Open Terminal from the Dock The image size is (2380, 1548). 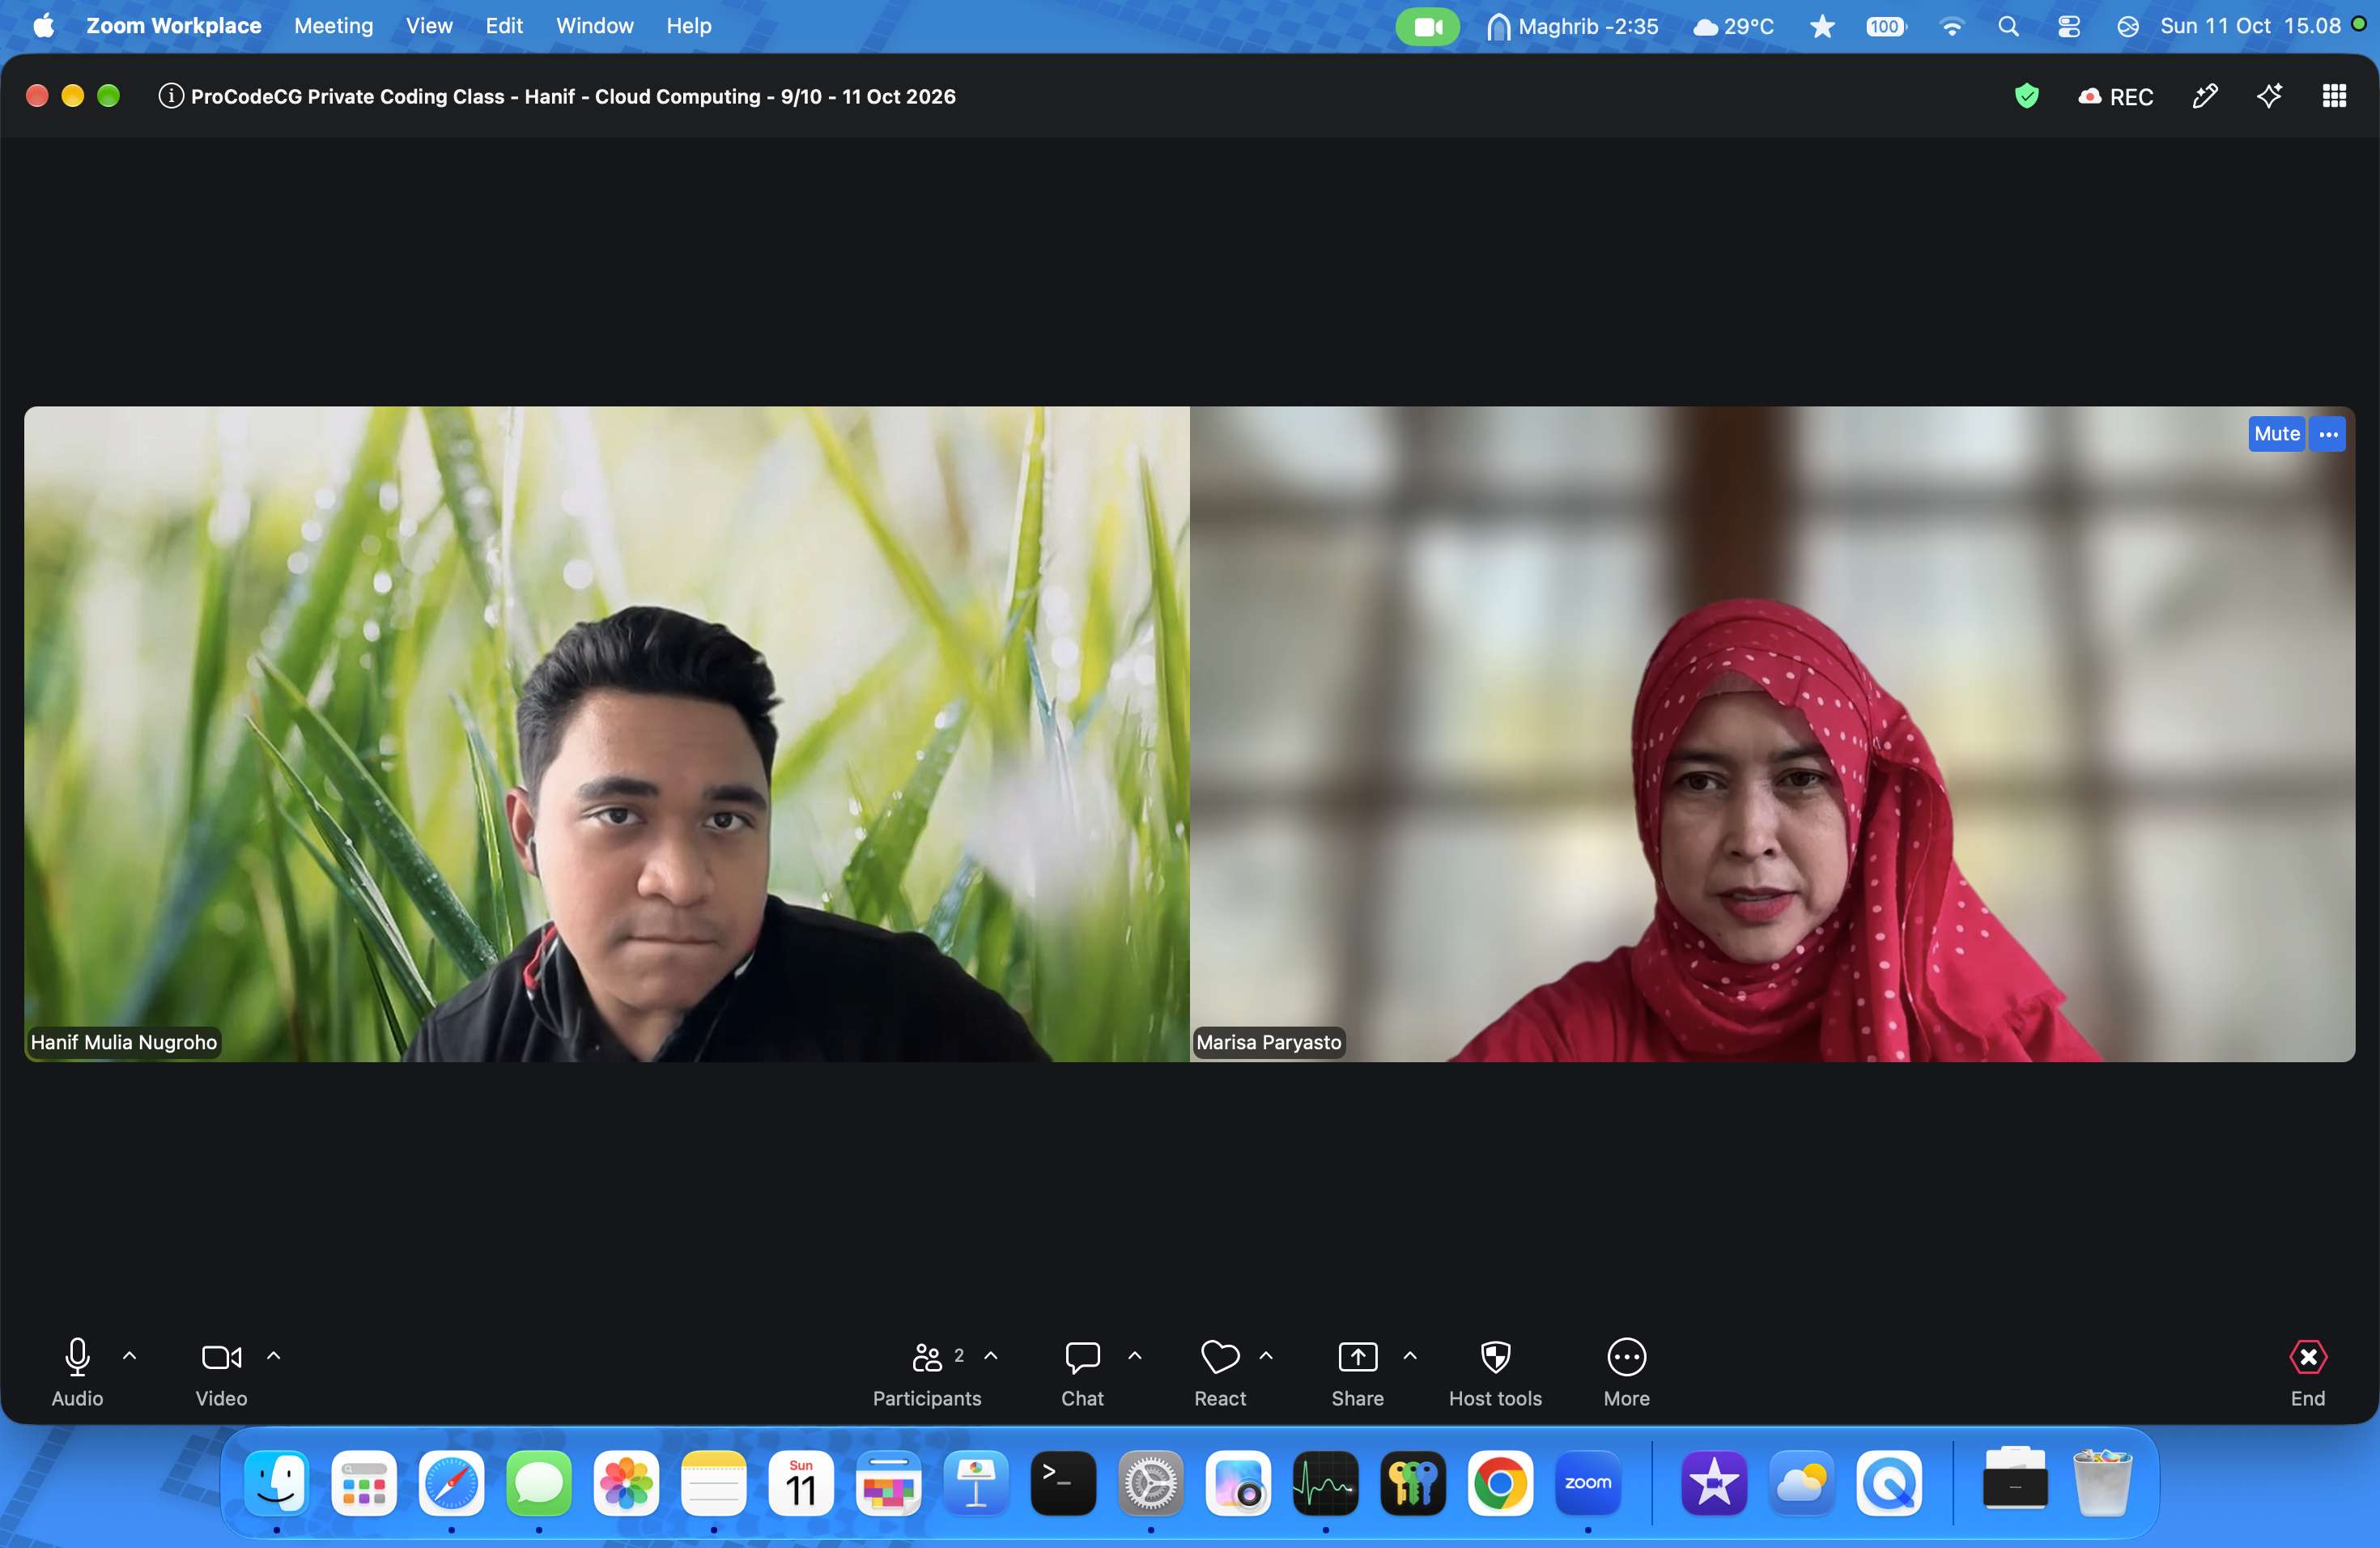(x=1063, y=1483)
